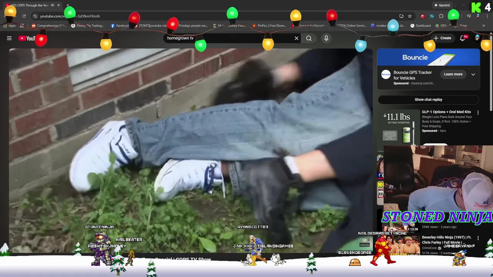The image size is (493, 277).
Task: Click the install app icon in address bar
Action: click(x=401, y=16)
